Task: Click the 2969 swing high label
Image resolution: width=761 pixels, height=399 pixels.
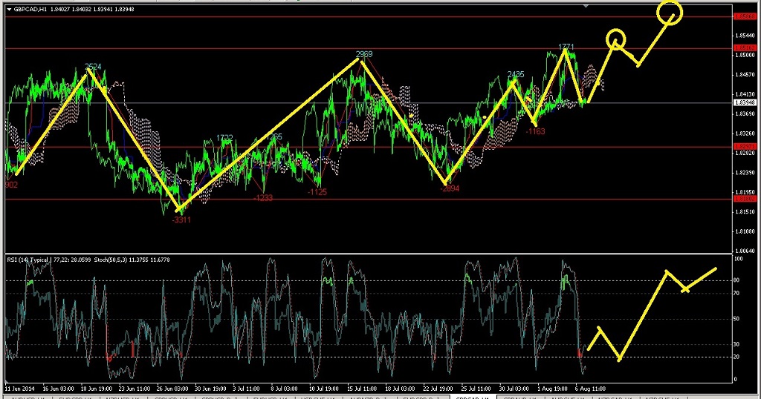Action: pos(364,54)
